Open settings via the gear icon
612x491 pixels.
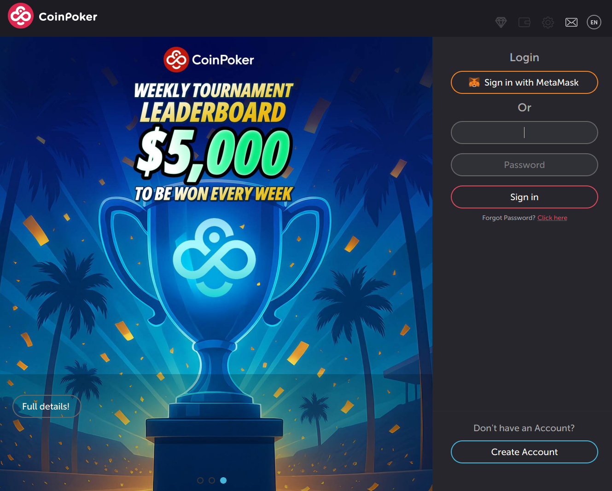(x=548, y=22)
